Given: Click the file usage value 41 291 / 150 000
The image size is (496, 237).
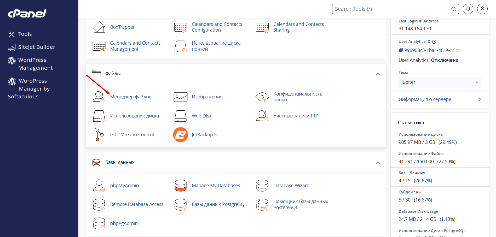Looking at the screenshot, I should click(416, 162).
